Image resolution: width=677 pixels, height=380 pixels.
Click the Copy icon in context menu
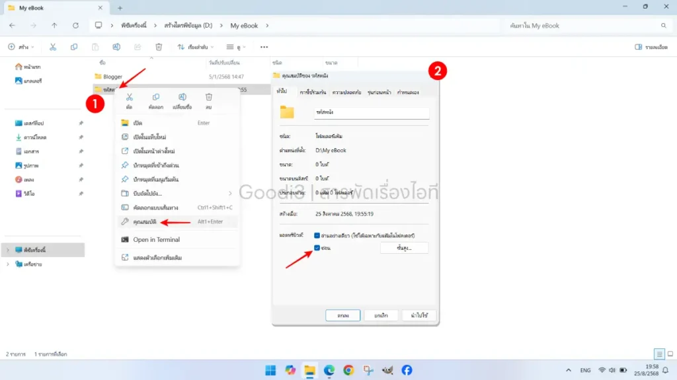click(155, 98)
